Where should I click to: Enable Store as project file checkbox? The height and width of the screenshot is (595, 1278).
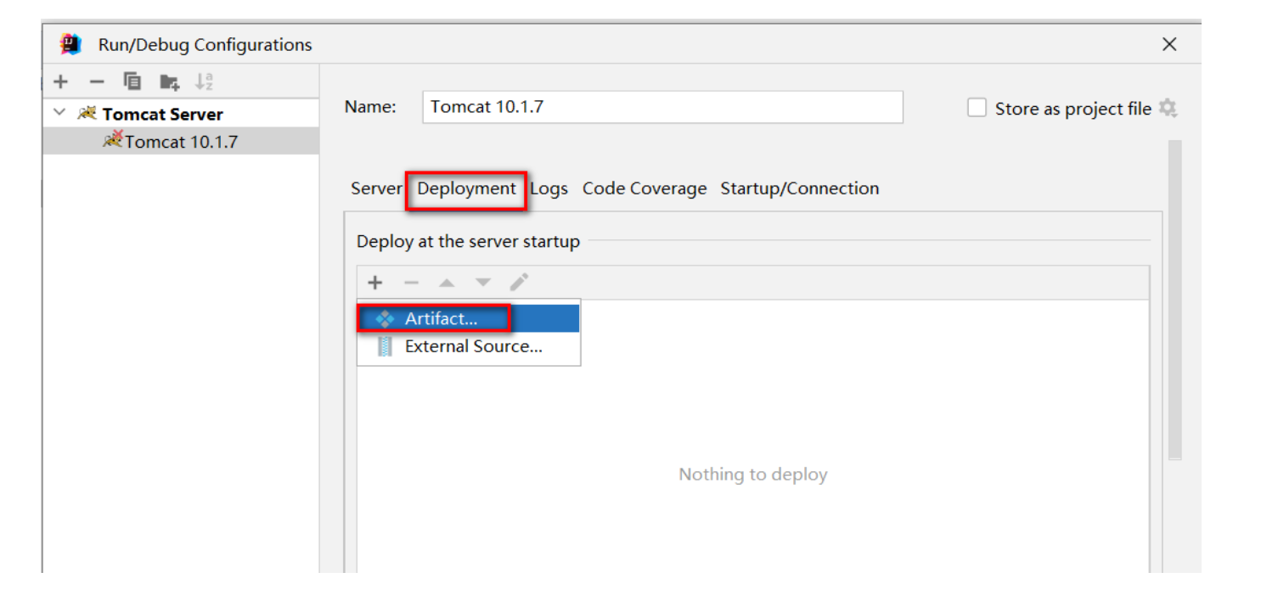click(x=977, y=108)
